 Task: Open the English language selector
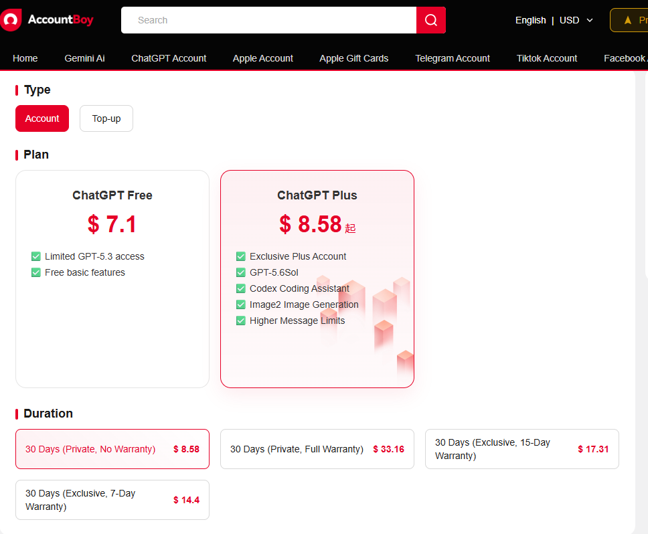pos(531,20)
